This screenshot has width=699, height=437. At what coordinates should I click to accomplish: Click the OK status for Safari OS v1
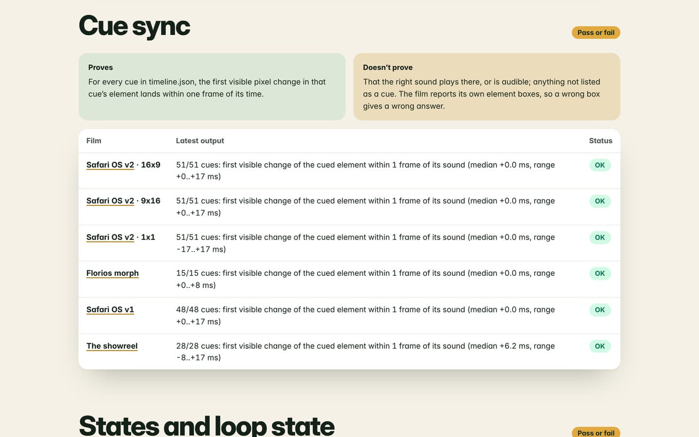click(600, 310)
